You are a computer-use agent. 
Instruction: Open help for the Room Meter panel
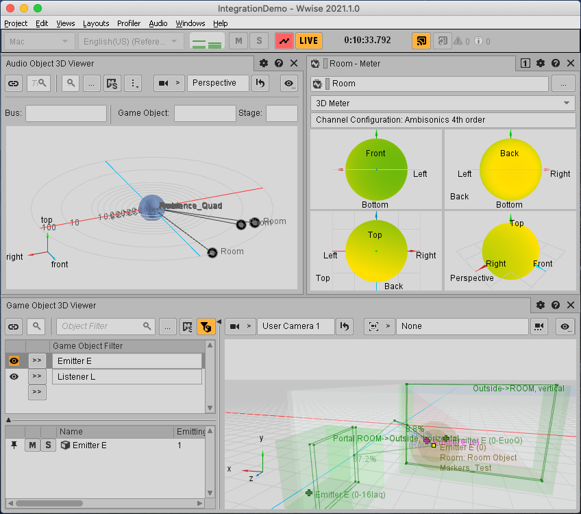click(x=555, y=63)
